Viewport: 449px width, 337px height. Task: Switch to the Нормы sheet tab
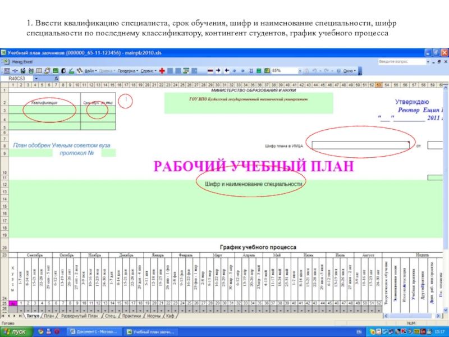pos(154,316)
